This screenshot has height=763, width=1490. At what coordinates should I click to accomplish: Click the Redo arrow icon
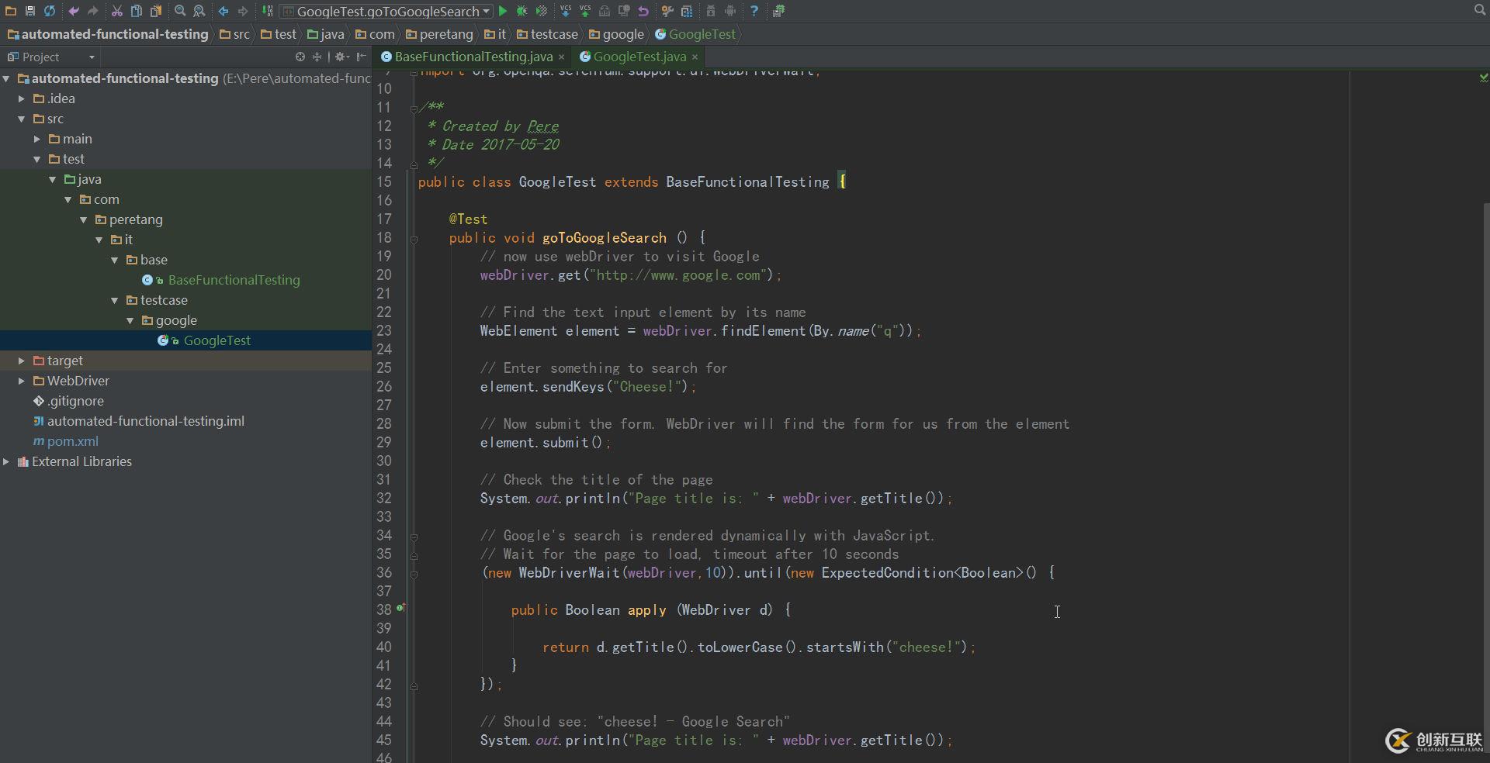click(x=93, y=11)
